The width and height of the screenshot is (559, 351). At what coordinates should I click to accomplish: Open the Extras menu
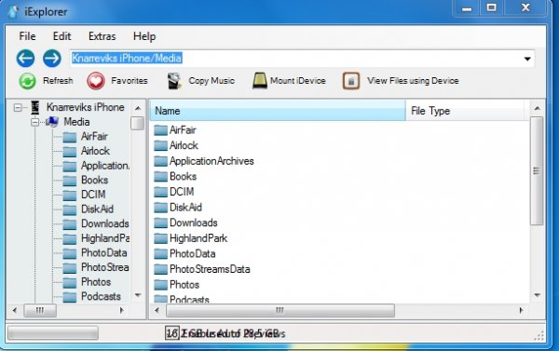point(102,36)
